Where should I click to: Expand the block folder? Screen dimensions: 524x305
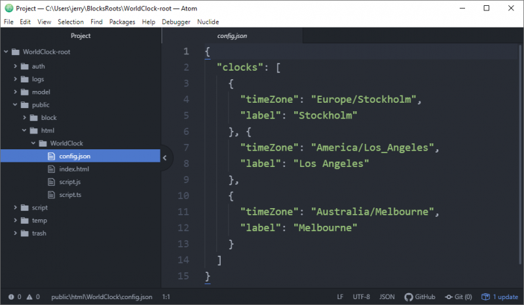point(24,117)
